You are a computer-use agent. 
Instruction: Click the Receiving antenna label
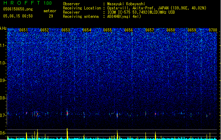point(81,16)
